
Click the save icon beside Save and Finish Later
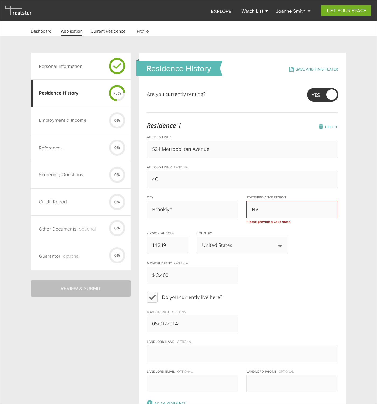click(x=291, y=69)
